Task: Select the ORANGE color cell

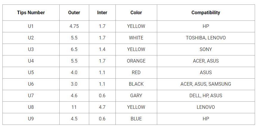Action: (x=136, y=61)
